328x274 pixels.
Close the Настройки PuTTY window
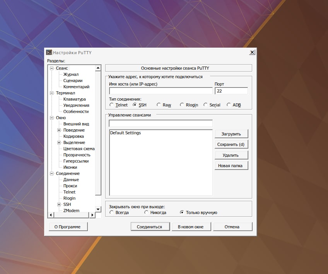(252, 52)
